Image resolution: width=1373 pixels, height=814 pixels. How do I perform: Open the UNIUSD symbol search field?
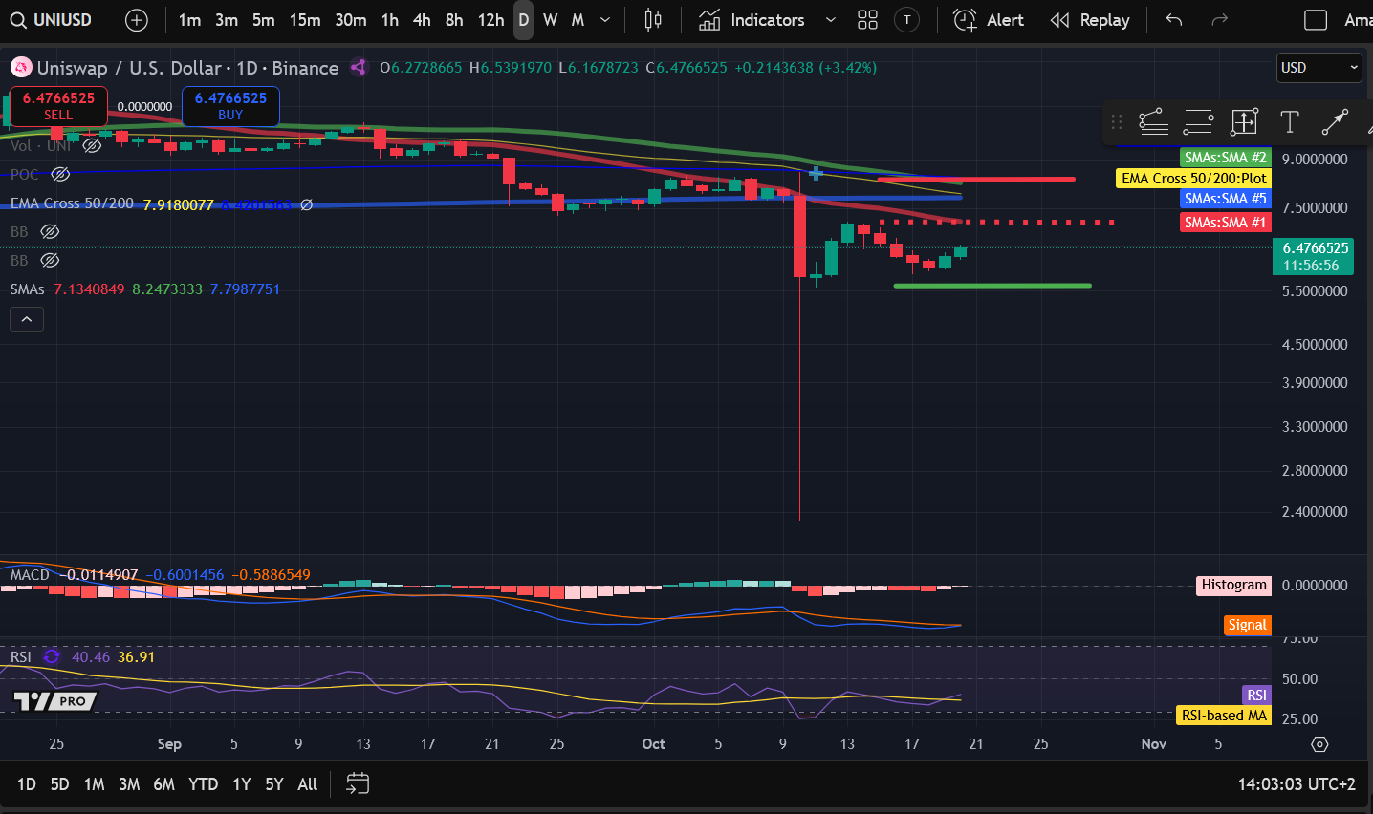coord(52,20)
